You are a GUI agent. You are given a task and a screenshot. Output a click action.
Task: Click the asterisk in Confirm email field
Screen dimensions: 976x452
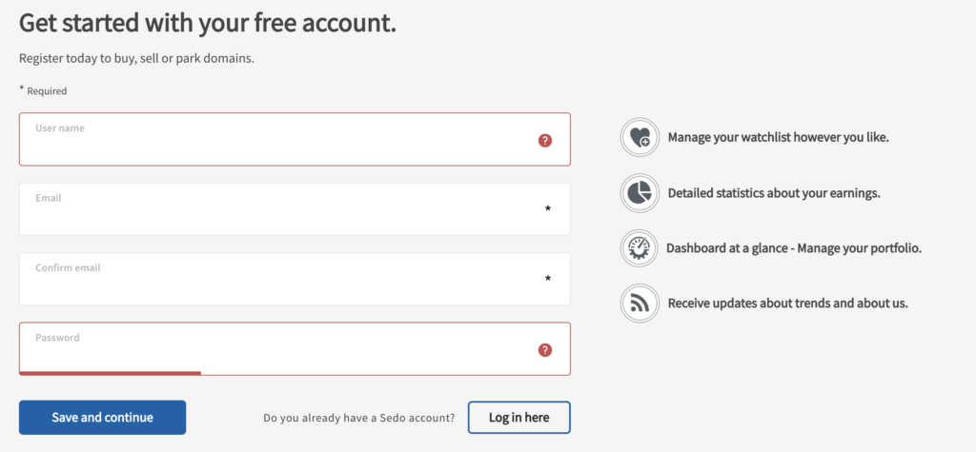point(548,279)
